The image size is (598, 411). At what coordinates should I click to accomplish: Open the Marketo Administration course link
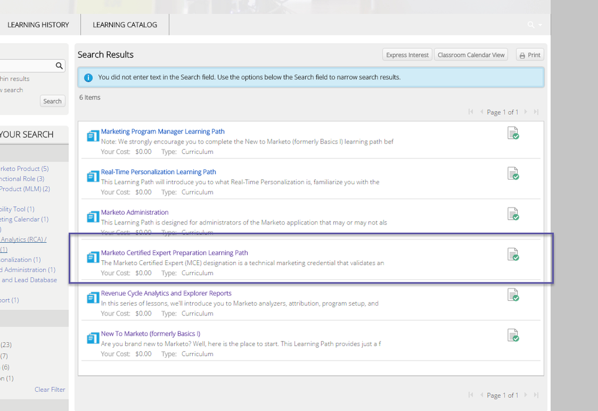click(x=135, y=212)
